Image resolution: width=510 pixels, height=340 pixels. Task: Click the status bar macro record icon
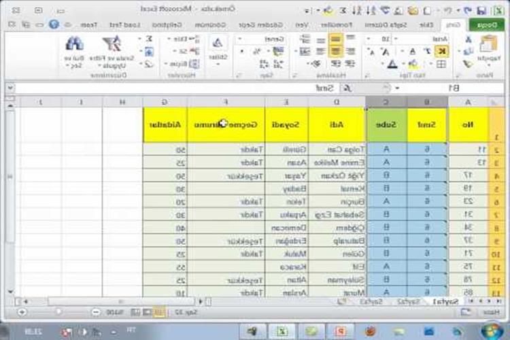[x=466, y=312]
